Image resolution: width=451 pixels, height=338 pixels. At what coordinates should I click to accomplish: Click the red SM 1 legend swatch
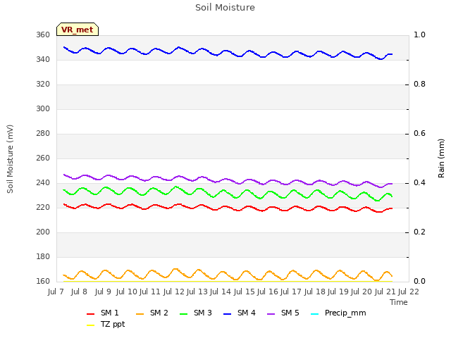point(91,314)
